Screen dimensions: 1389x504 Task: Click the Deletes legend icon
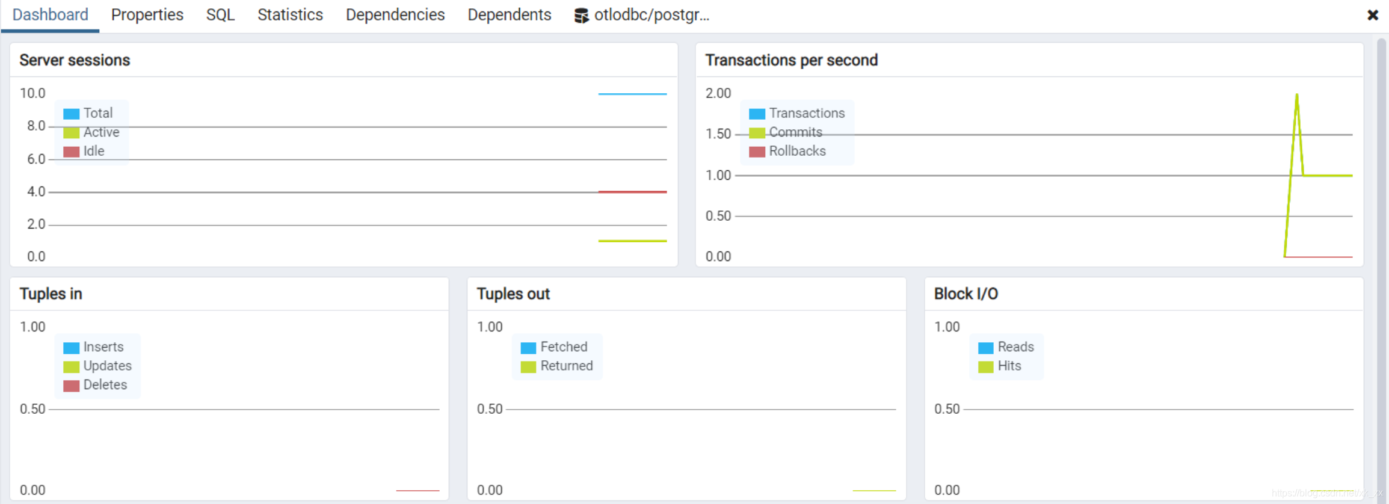[71, 385]
